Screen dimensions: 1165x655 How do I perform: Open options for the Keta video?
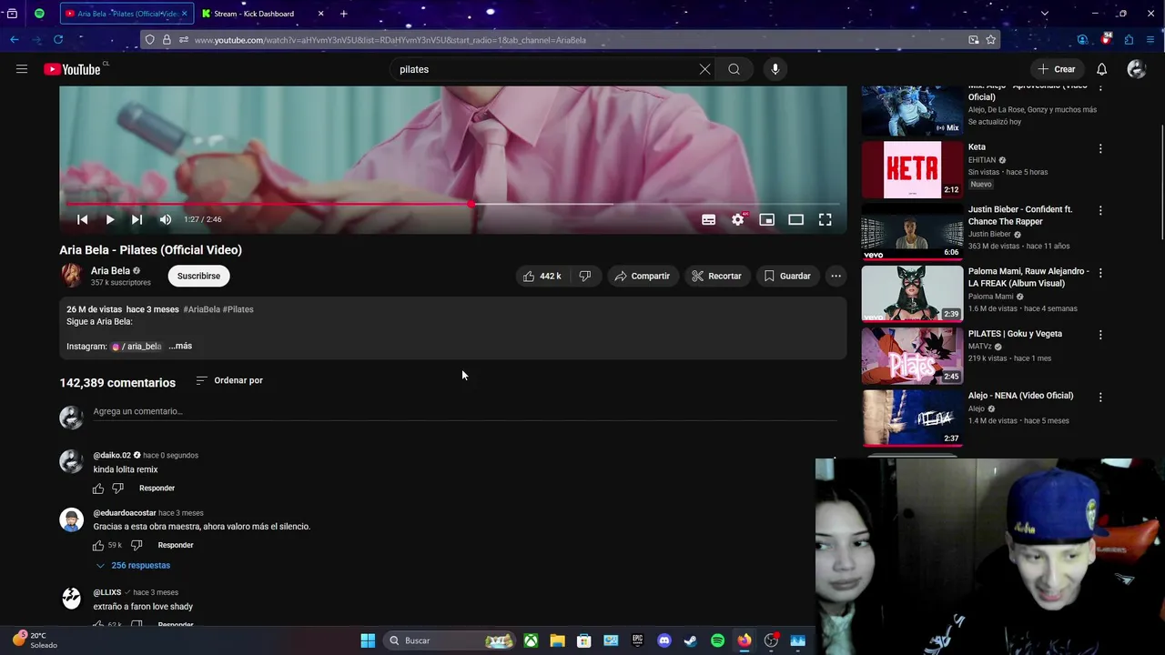[1099, 148]
